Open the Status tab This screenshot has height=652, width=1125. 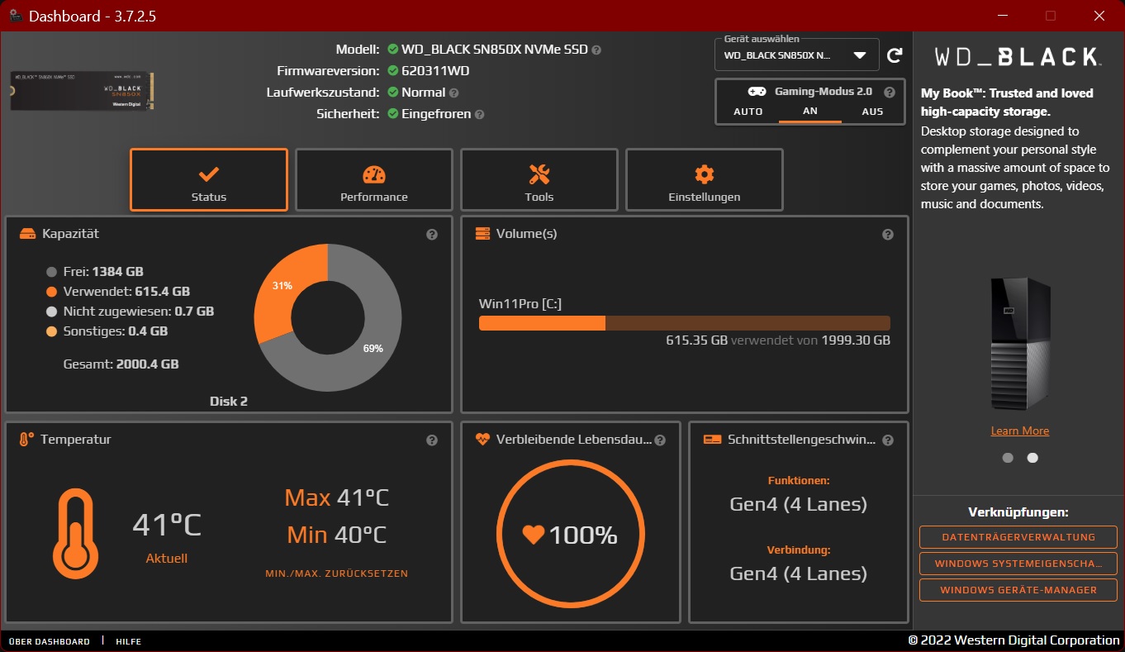click(209, 180)
